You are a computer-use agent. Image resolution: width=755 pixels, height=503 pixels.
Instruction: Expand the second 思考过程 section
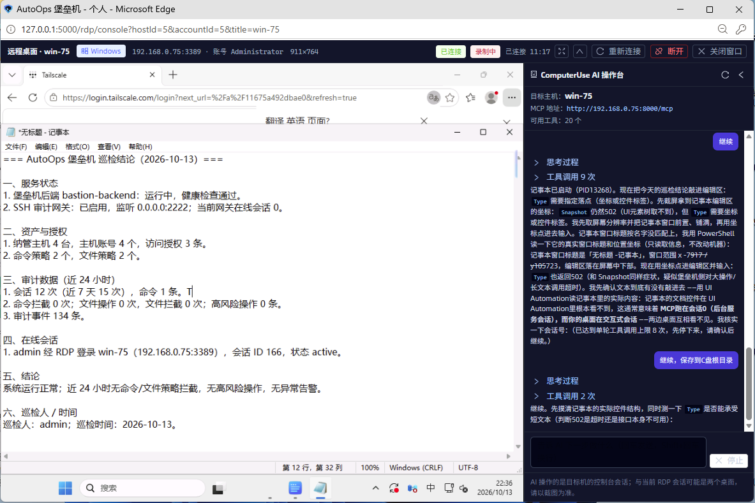556,381
